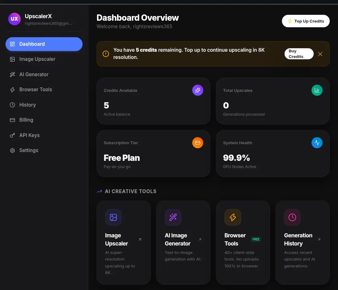Image resolution: width=338 pixels, height=290 pixels.
Task: Click the blue pulse icon on System Health
Action: tap(317, 143)
